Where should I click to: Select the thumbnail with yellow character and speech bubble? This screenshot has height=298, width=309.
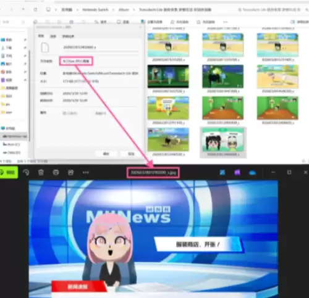pyautogui.click(x=168, y=108)
